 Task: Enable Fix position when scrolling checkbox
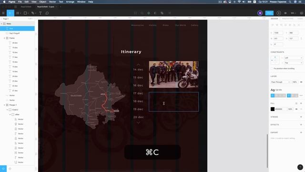(x=272, y=69)
